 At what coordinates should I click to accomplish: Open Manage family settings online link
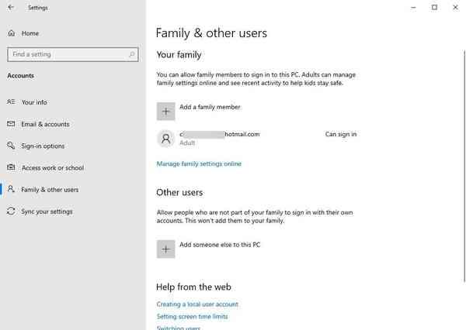point(199,163)
